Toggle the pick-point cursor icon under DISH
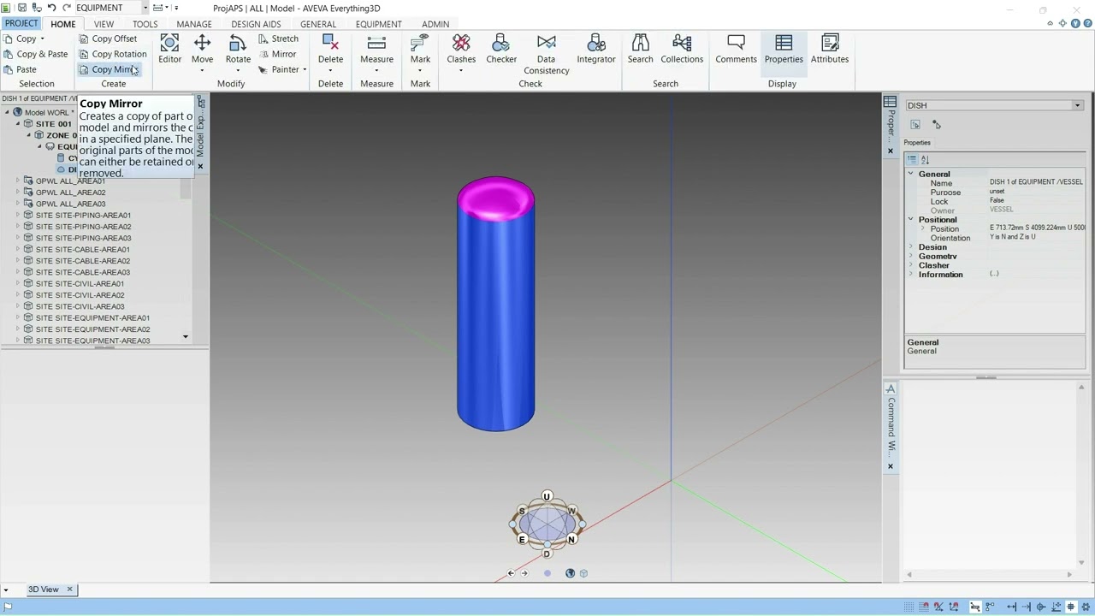Viewport: 1095px width, 616px height. point(936,125)
